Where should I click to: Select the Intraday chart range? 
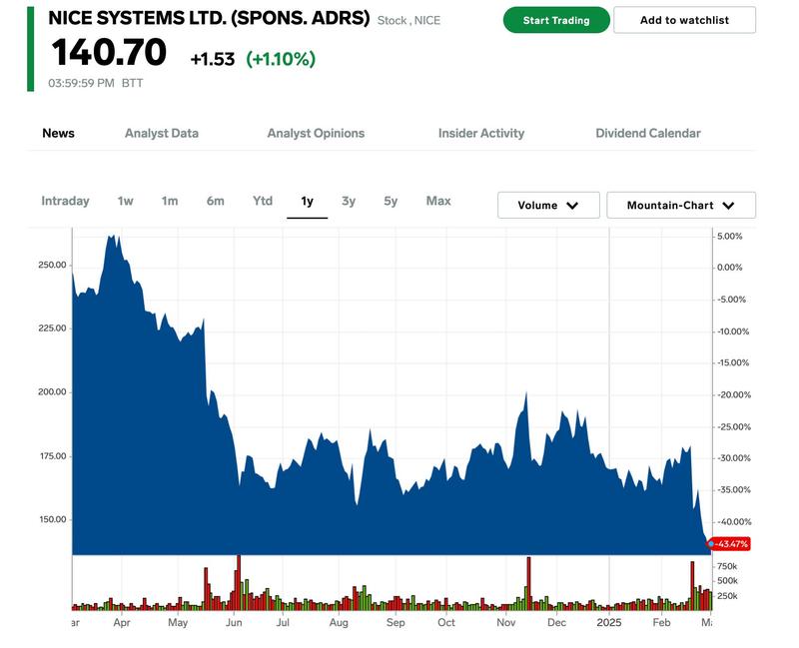click(x=65, y=201)
